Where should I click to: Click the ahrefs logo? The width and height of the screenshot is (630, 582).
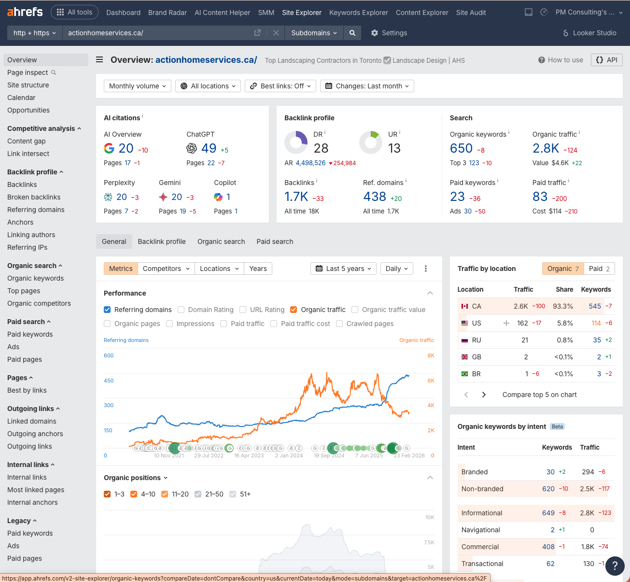pyautogui.click(x=24, y=12)
